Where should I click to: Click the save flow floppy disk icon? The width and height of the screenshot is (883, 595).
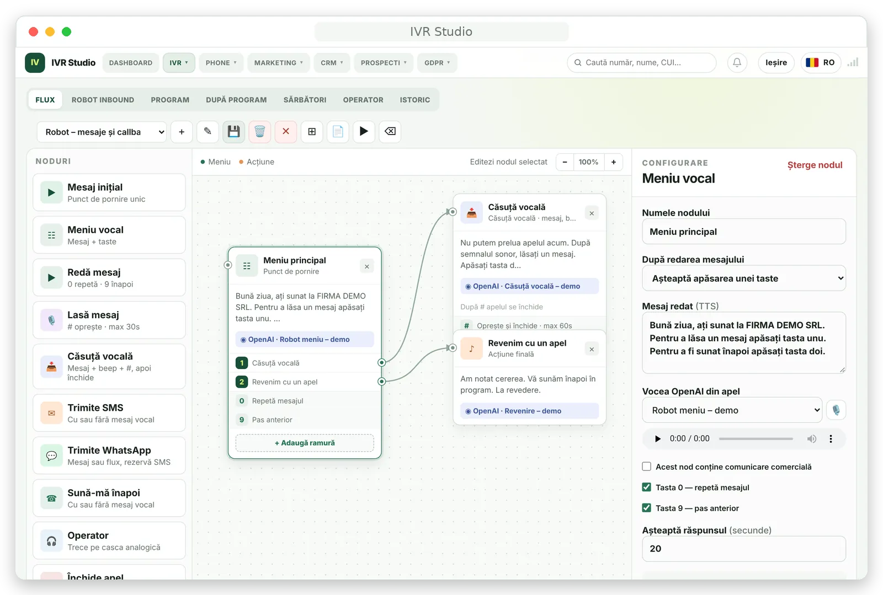click(x=234, y=132)
